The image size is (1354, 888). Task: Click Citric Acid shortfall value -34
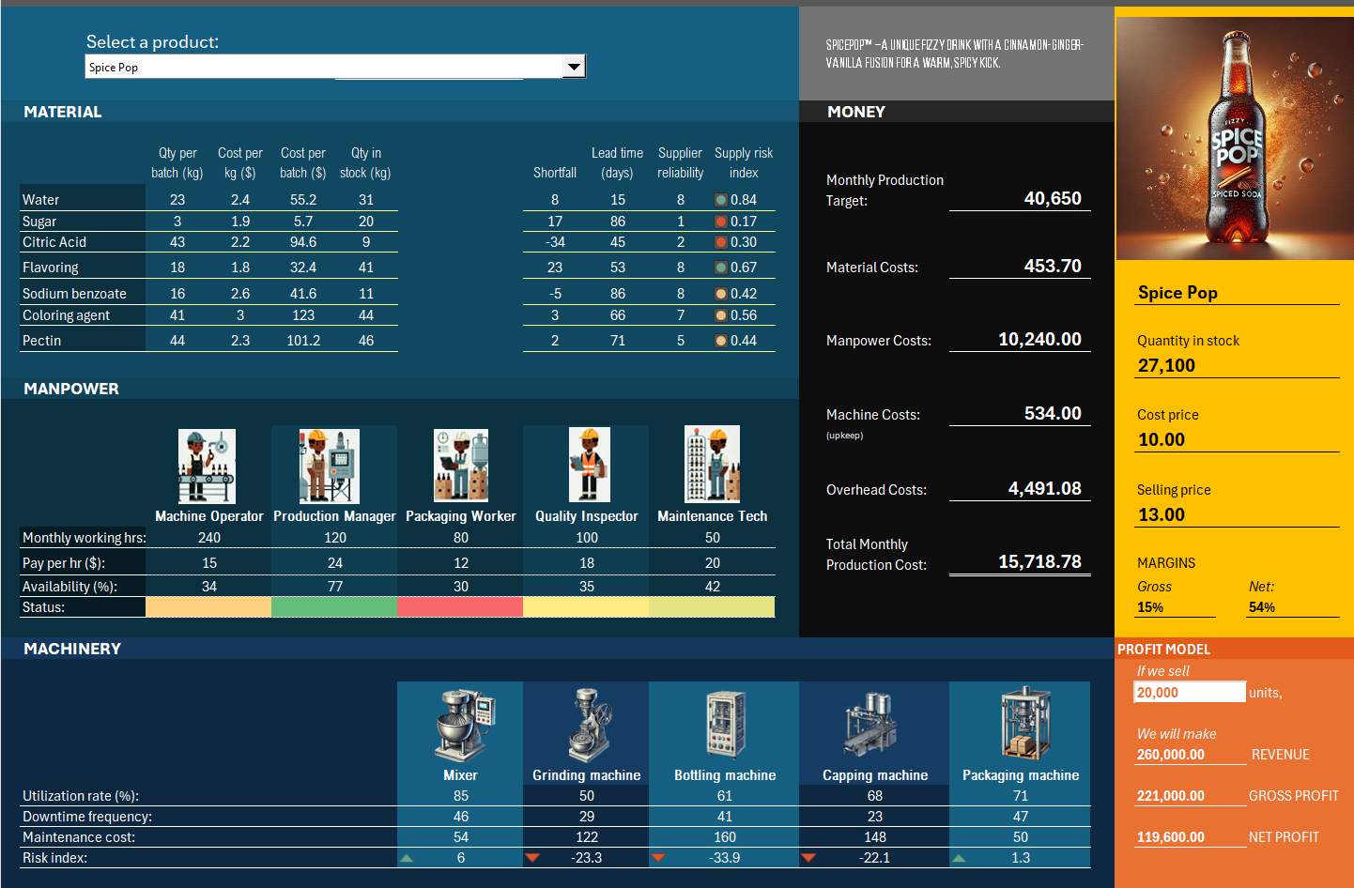coord(555,242)
